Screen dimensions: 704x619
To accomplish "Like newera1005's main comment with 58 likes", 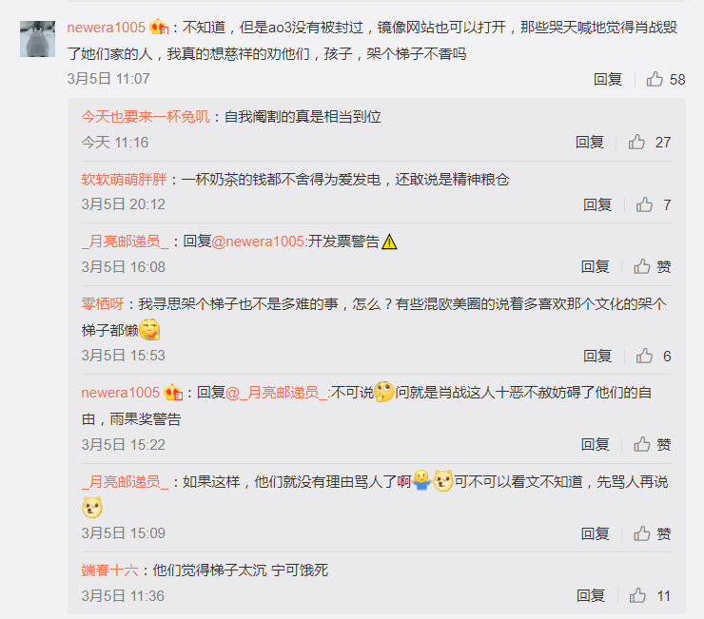I will point(666,80).
